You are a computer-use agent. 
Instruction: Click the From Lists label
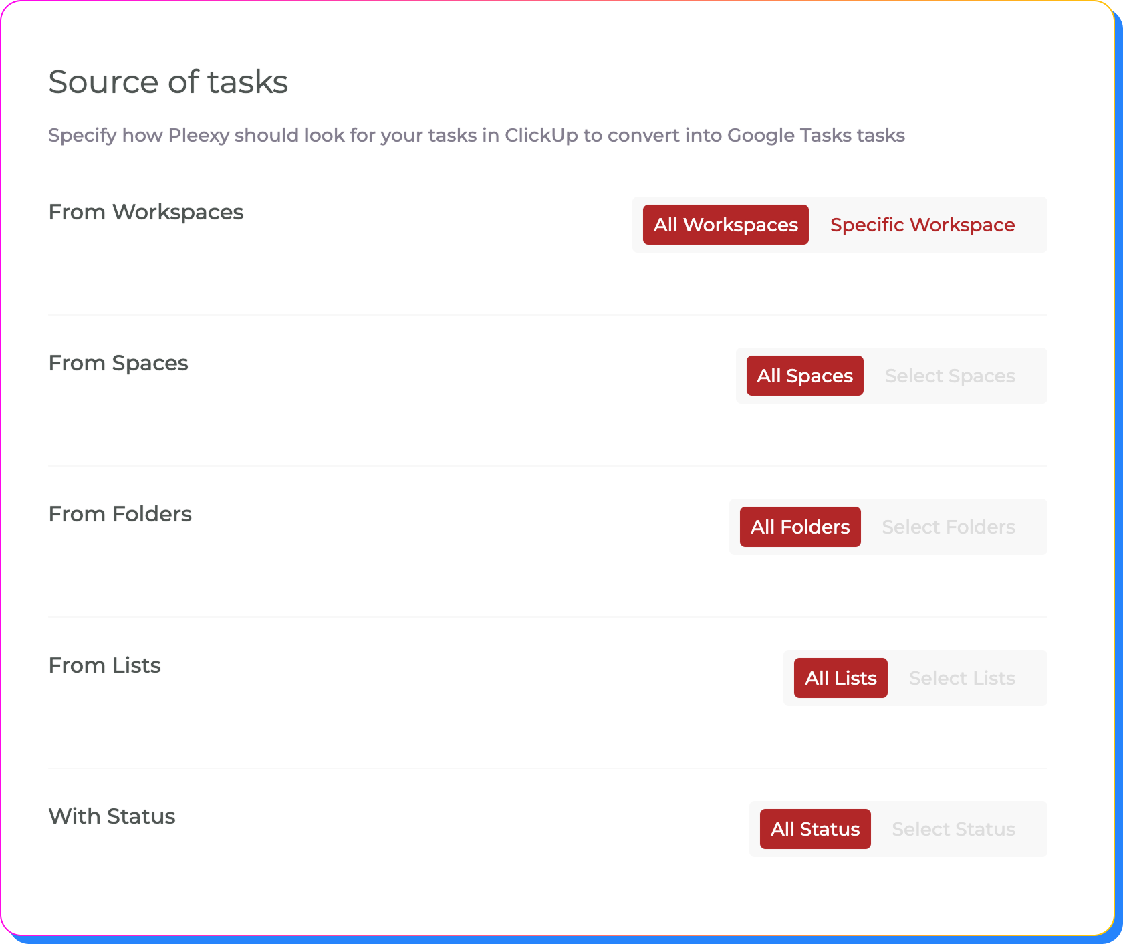click(105, 665)
